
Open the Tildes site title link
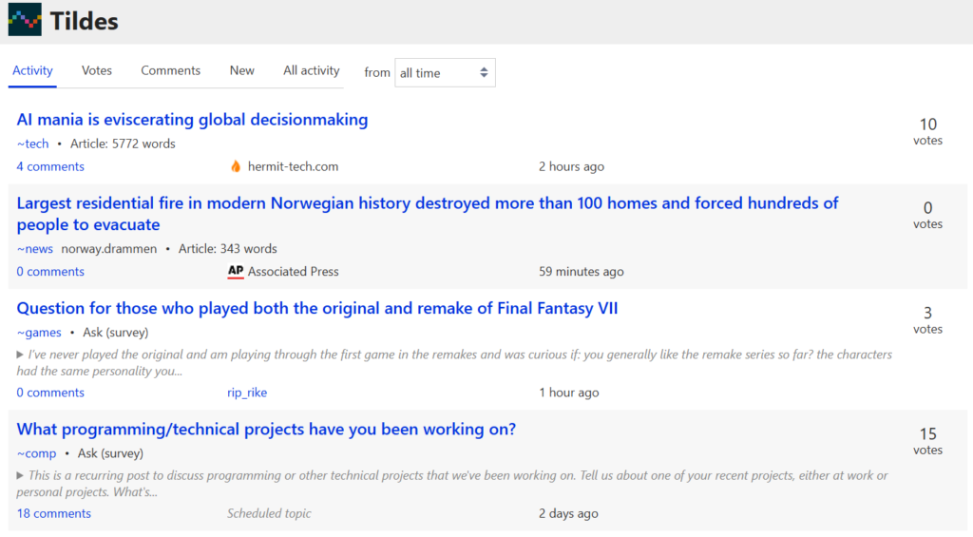(84, 21)
